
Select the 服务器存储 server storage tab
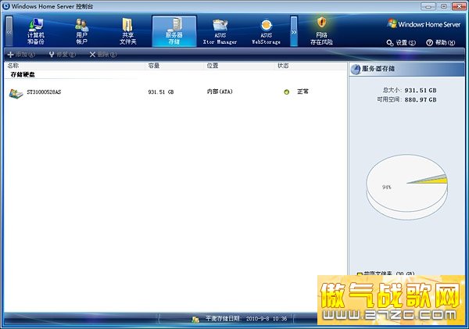[174, 31]
